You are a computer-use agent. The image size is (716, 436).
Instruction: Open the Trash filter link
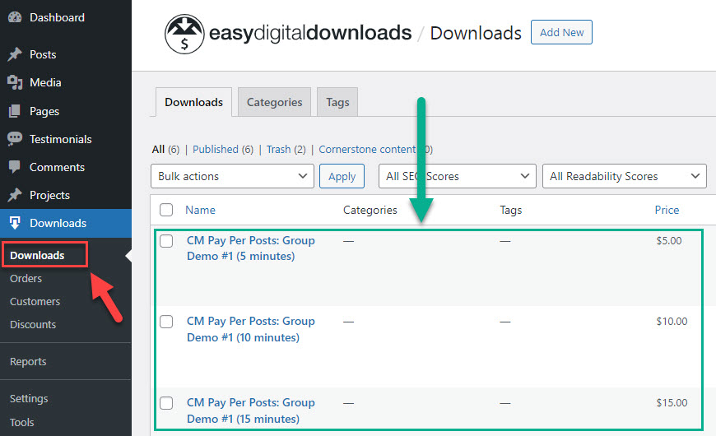[x=278, y=149]
